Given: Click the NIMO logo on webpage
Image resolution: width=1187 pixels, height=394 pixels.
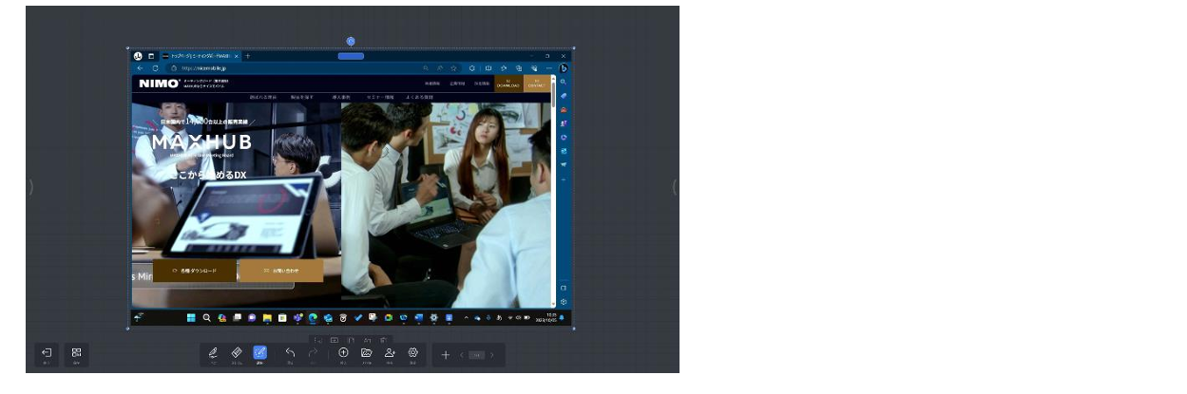Looking at the screenshot, I should pyautogui.click(x=159, y=84).
